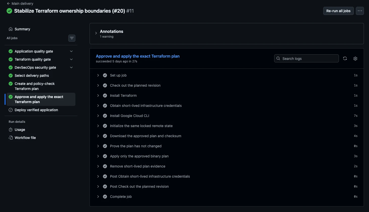Go back to Main delivery workflow
369x212 pixels.
coord(22,4)
